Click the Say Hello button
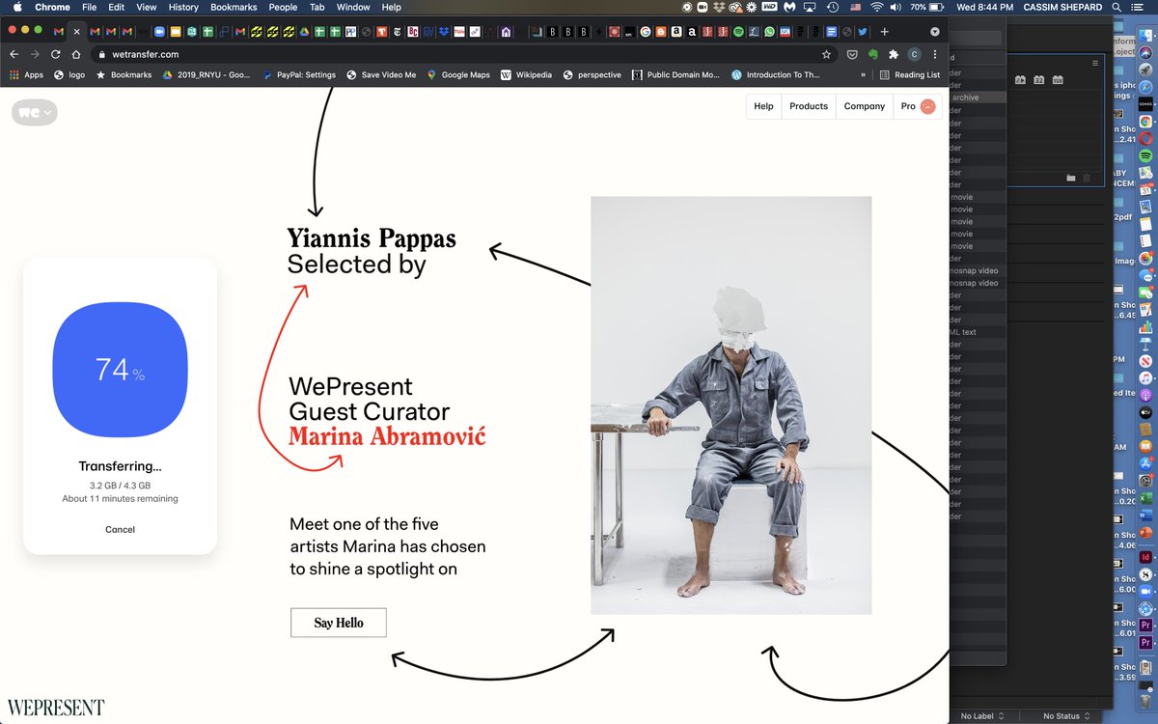Viewport: 1158px width, 724px height. tap(339, 623)
